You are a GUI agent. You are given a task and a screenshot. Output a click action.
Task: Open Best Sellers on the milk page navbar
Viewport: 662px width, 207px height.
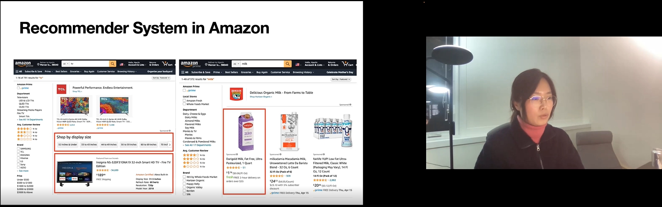231,72
